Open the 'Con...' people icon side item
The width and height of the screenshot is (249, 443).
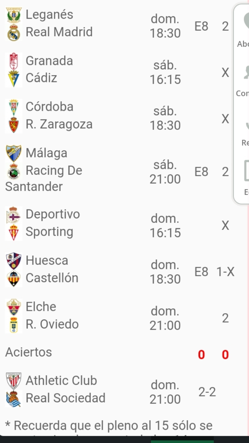pyautogui.click(x=243, y=80)
